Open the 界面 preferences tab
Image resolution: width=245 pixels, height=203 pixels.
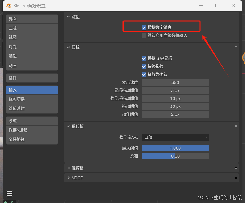32,19
